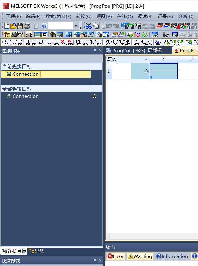Close the 快速搜索 panel
The image size is (198, 266).
click(x=100, y=260)
